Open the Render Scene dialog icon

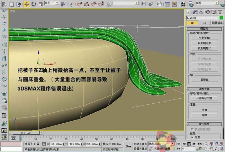[191, 4]
